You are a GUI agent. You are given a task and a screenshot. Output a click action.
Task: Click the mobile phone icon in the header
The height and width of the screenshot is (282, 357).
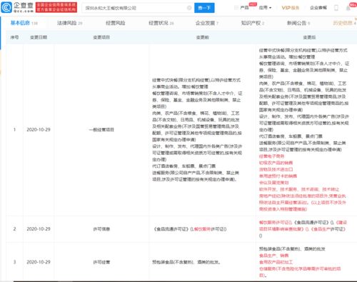pos(336,8)
